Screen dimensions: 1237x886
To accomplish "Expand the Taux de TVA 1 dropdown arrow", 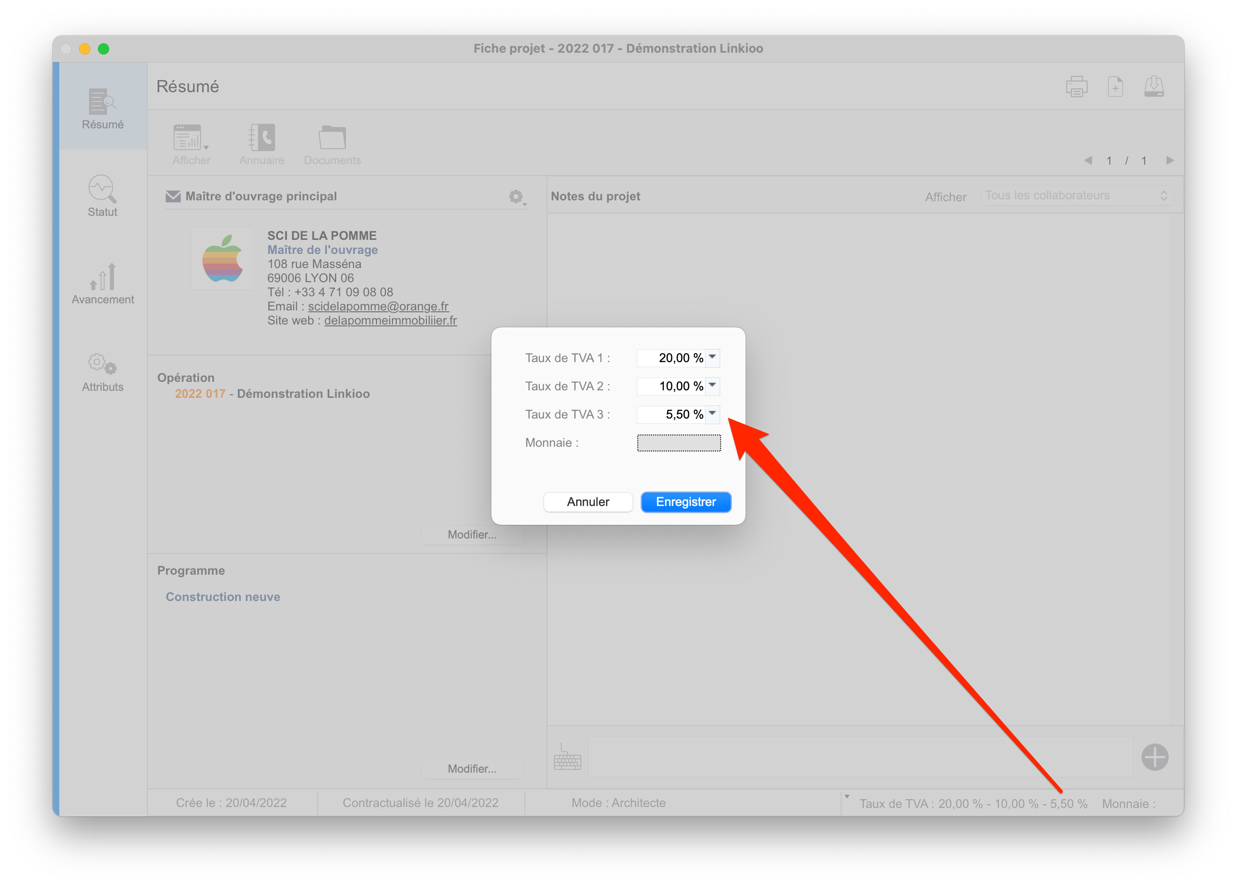I will 712,357.
